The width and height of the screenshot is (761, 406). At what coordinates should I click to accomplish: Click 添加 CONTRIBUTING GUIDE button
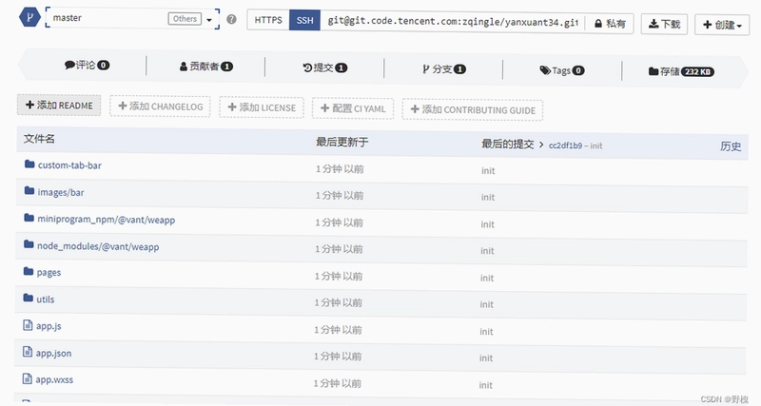(x=473, y=110)
